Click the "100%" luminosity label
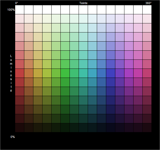This screenshot has height=150, width=160. 11,10
